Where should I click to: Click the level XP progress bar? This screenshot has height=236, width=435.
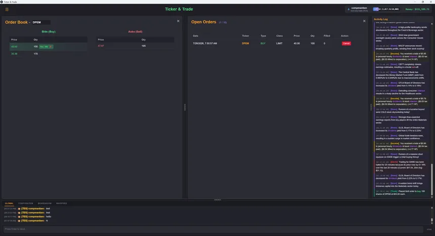point(386,9)
